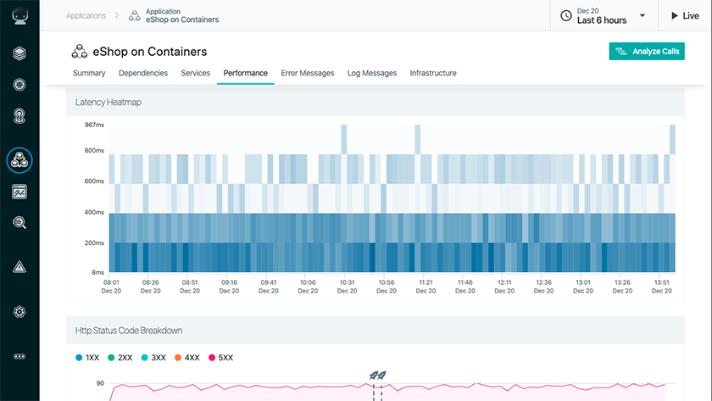This screenshot has height=401, width=712.
Task: Open the More ellipsis sidebar icon
Action: pos(19,357)
